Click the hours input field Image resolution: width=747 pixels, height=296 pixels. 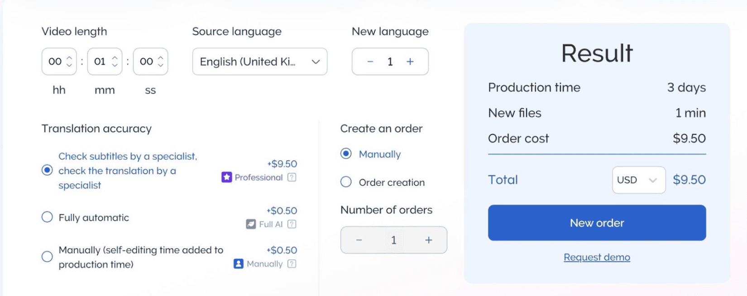pyautogui.click(x=55, y=62)
